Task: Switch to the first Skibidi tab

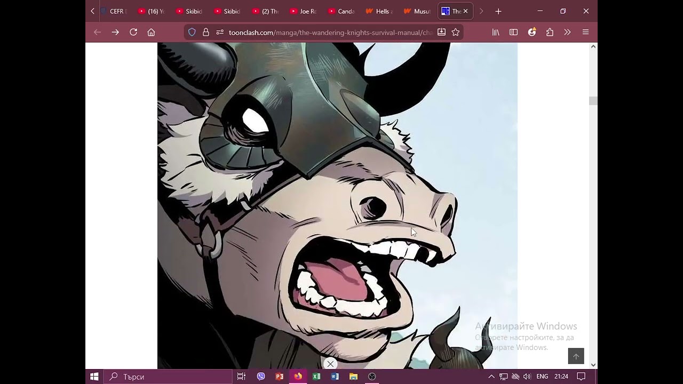Action: (x=189, y=11)
